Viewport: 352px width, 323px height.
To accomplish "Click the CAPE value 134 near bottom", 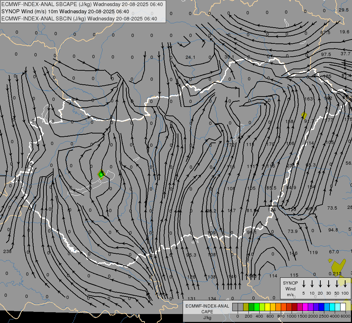I will point(212,299).
